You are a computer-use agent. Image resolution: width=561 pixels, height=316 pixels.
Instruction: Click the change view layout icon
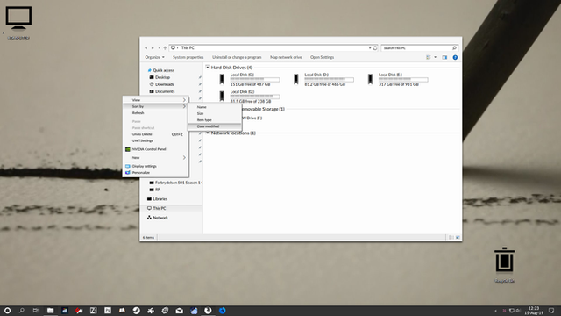click(x=429, y=57)
